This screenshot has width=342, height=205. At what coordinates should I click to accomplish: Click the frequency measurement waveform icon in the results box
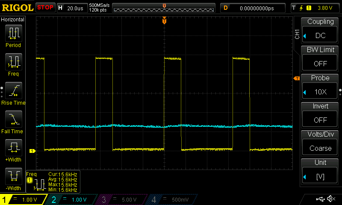[39, 185]
